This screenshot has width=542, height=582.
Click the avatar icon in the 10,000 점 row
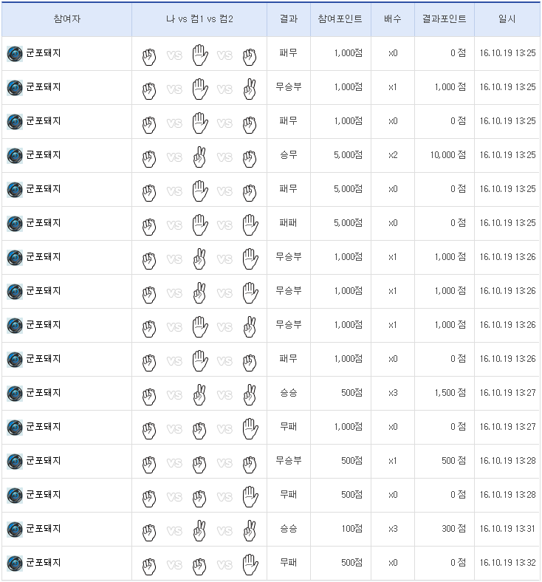(x=15, y=155)
